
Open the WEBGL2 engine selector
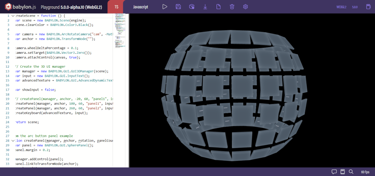[x=341, y=7]
